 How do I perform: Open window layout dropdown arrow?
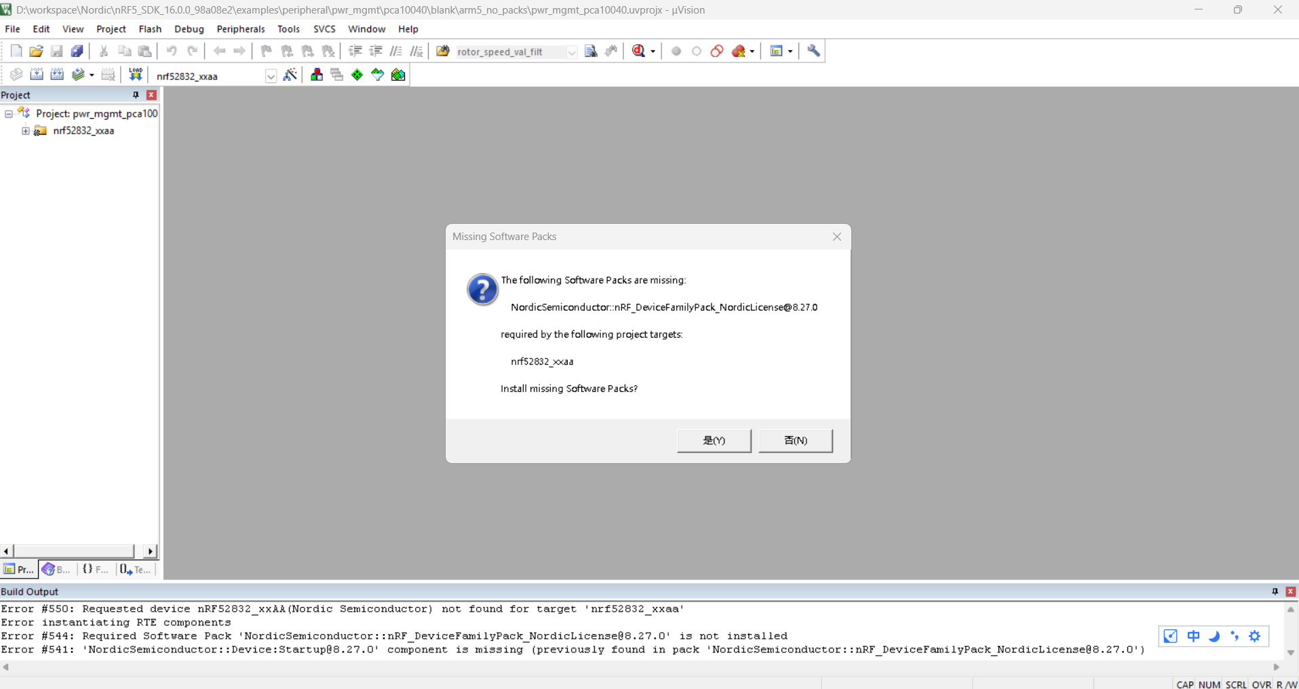[x=790, y=52]
